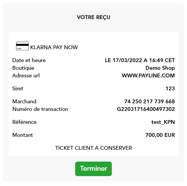Click the Numéro de transaction label

click(40, 109)
